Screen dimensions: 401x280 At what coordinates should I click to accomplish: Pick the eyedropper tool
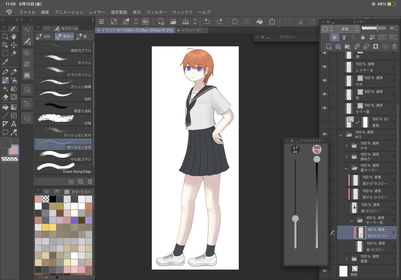tap(5, 61)
